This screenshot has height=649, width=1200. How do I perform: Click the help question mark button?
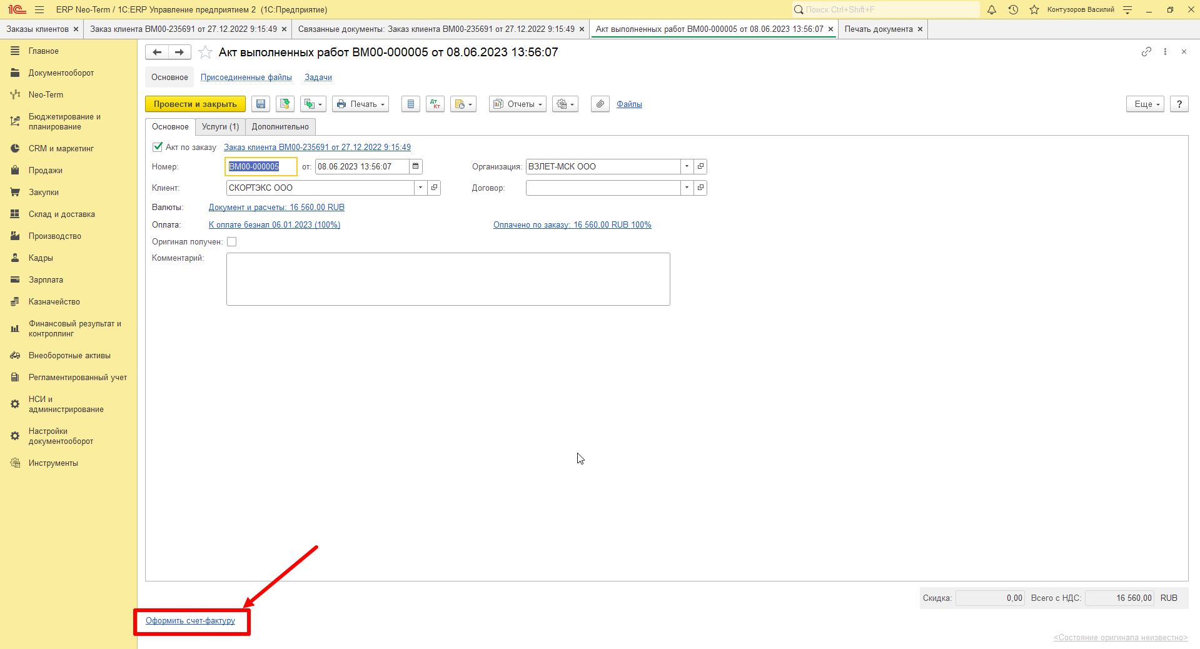1179,104
